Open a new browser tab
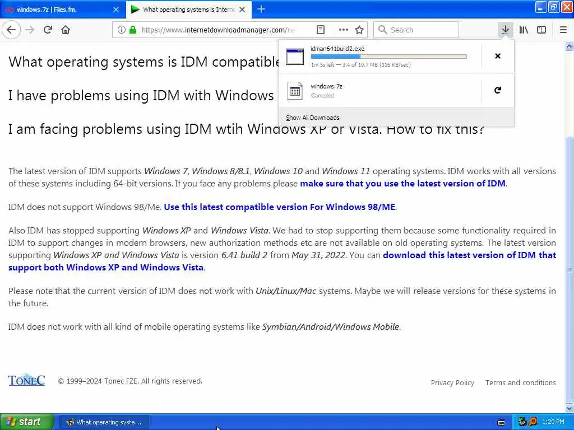Image resolution: width=574 pixels, height=430 pixels. (x=261, y=9)
